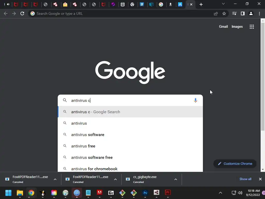Open the red Adobe app in taskbar
The image size is (265, 199).
pos(100,193)
